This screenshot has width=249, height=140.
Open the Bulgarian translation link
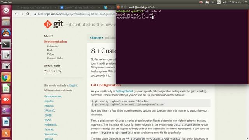click(53, 96)
